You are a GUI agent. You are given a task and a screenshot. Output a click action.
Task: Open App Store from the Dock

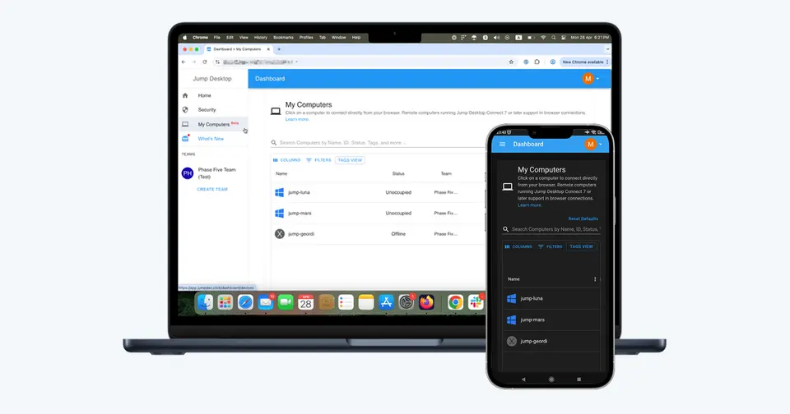coord(386,302)
